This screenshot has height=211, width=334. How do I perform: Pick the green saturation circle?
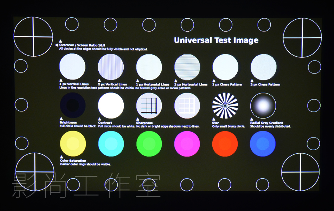click(149, 143)
